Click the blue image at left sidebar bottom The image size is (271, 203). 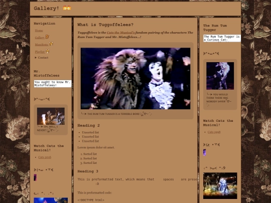(x=51, y=200)
